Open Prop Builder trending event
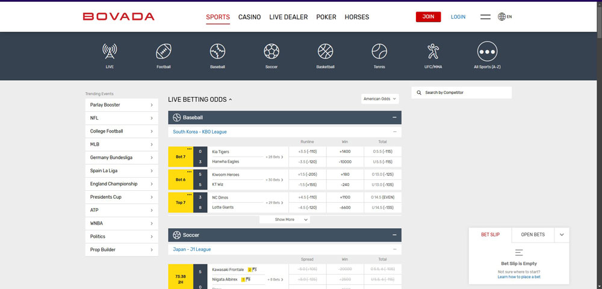602x289 pixels. click(x=122, y=249)
